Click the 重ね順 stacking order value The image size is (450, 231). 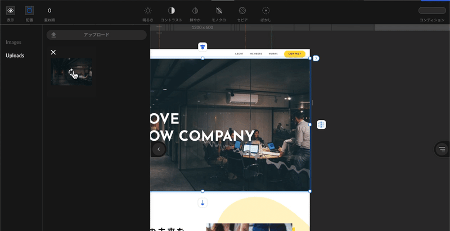49,11
